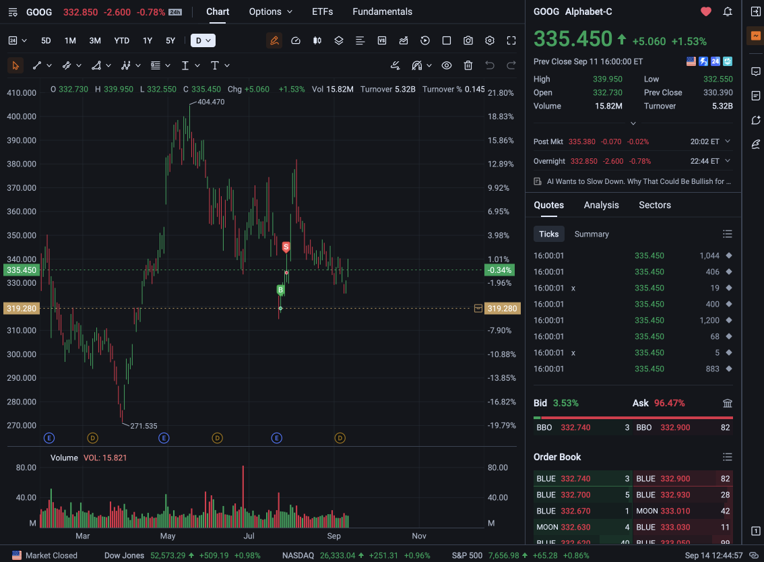Select the 3M time range
Screen dimensions: 764x562
click(x=95, y=40)
